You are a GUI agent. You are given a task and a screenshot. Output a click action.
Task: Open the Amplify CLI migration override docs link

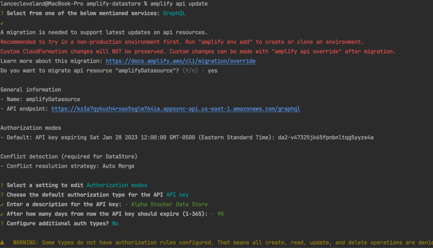point(181,61)
